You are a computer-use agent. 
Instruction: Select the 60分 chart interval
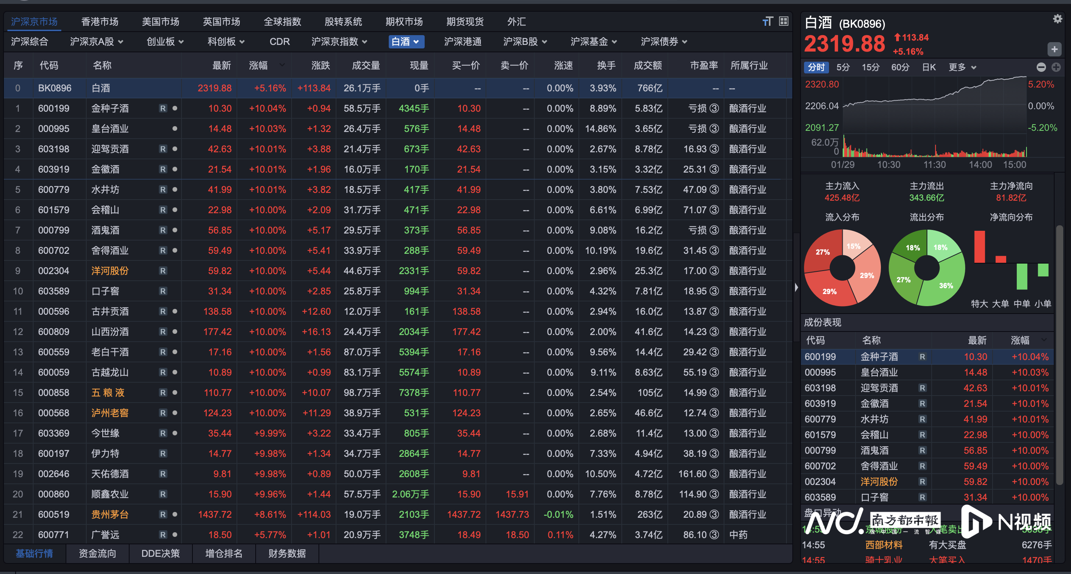(x=900, y=68)
